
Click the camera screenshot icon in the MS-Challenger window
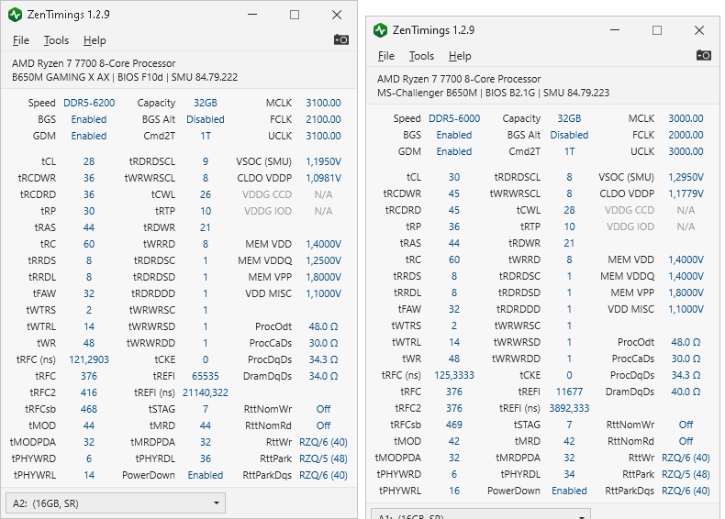tap(704, 56)
